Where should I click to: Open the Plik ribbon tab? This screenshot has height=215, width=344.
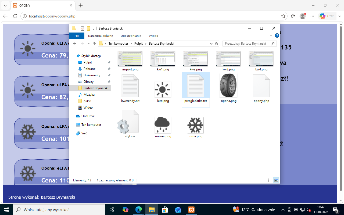tap(77, 36)
